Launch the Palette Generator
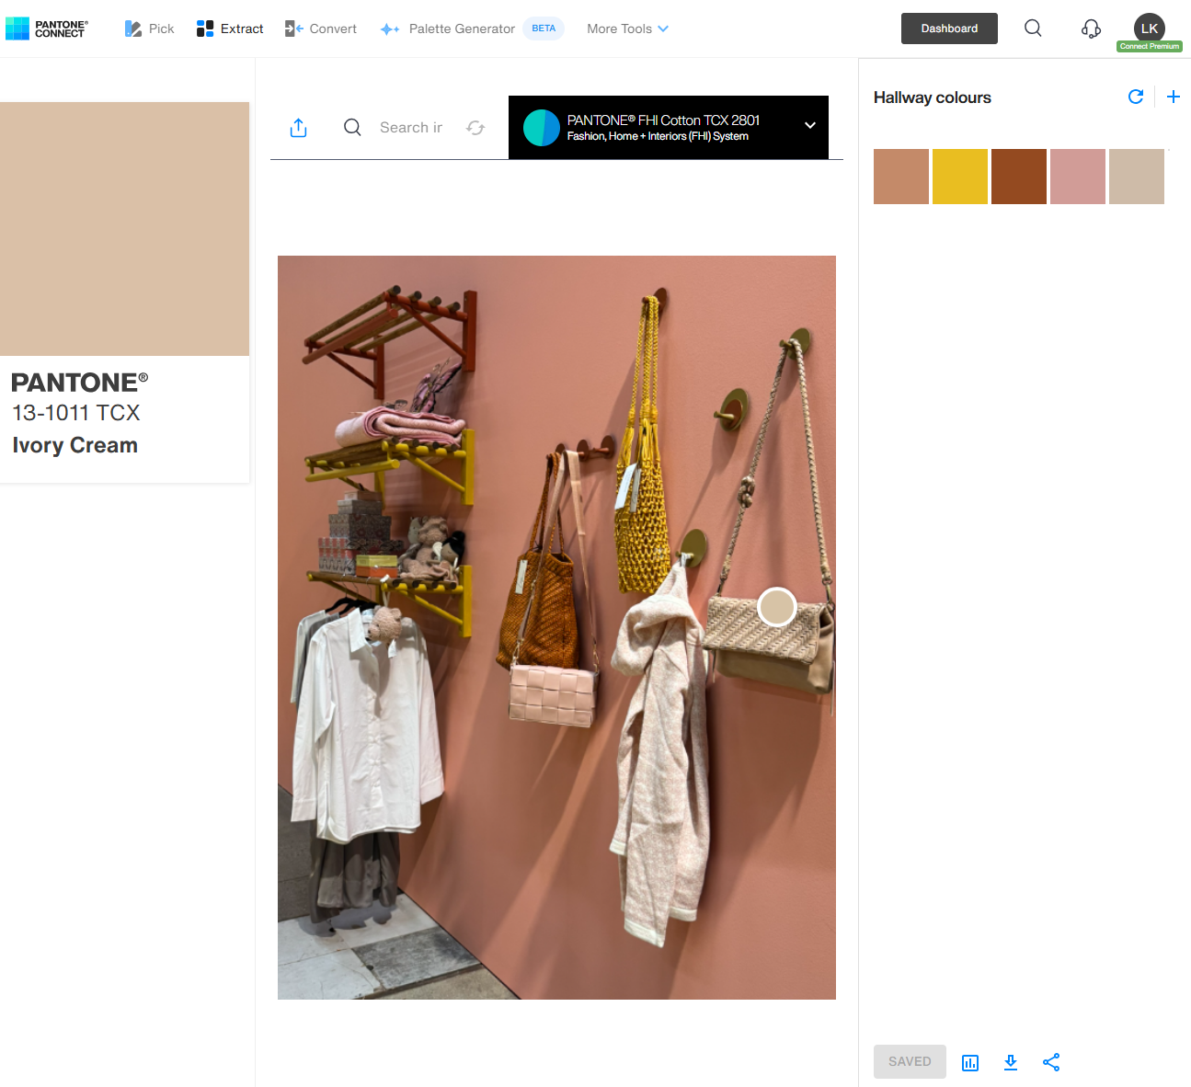 [x=448, y=29]
